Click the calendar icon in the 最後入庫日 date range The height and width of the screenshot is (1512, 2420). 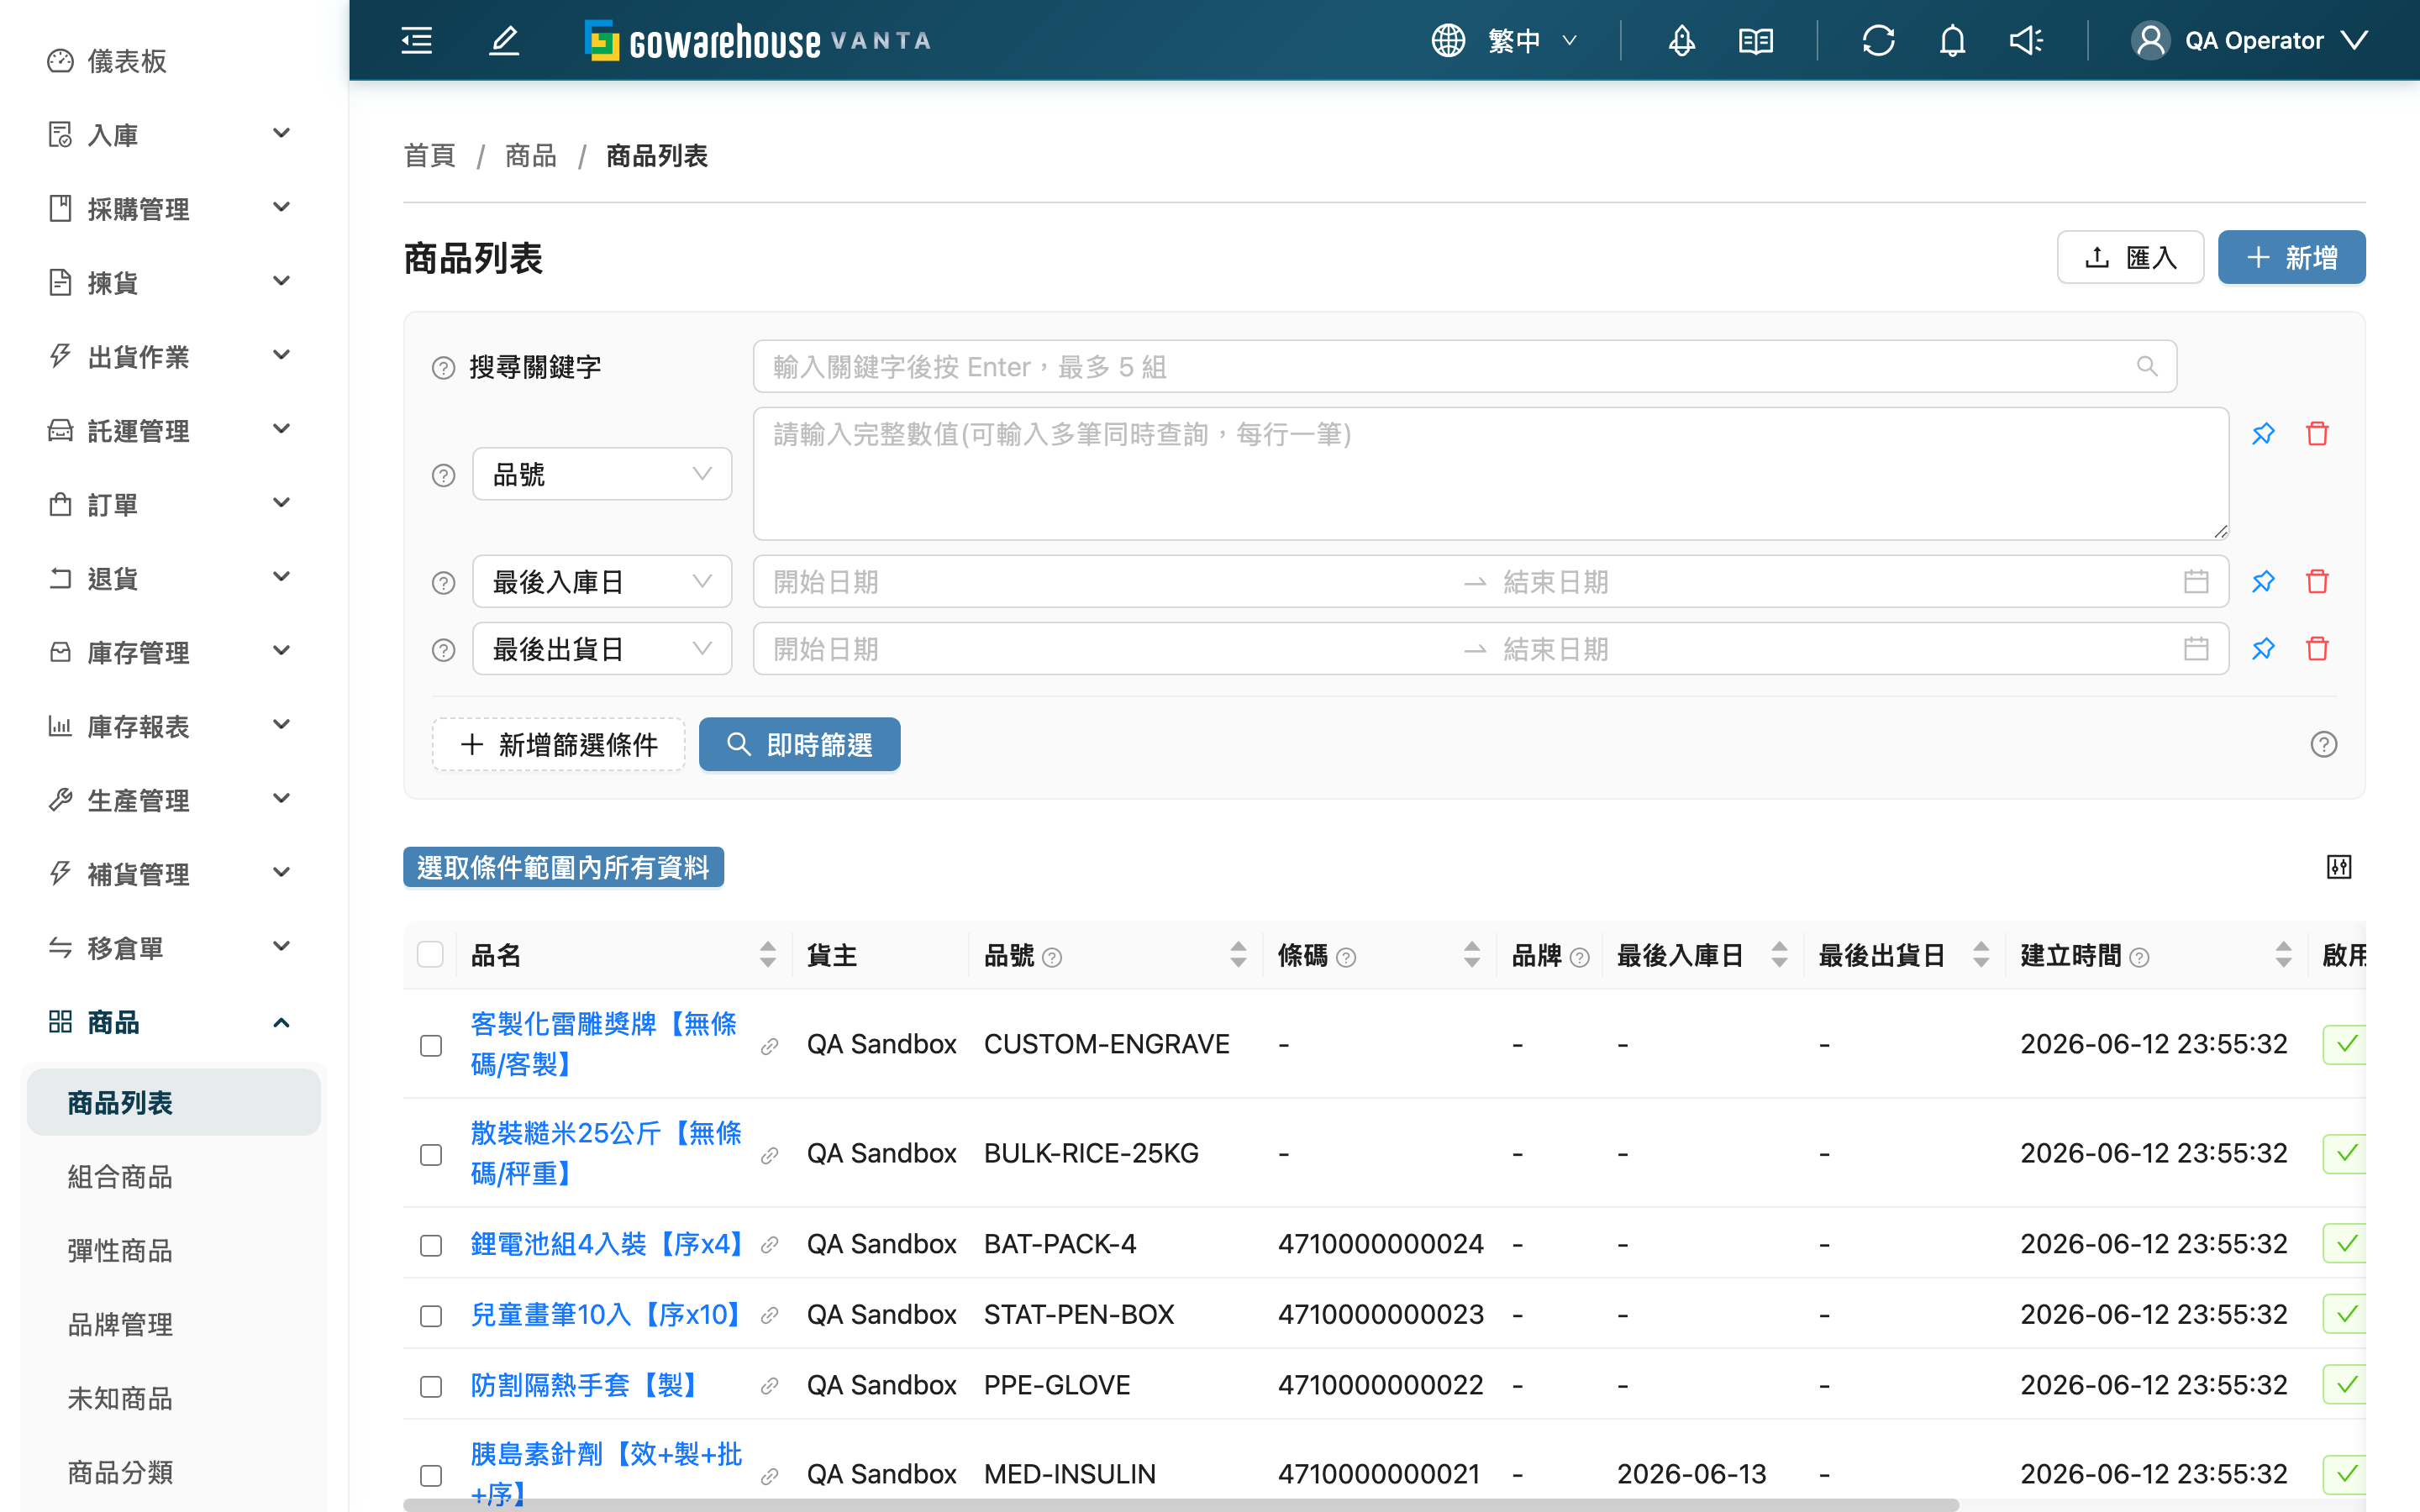[x=2195, y=581]
